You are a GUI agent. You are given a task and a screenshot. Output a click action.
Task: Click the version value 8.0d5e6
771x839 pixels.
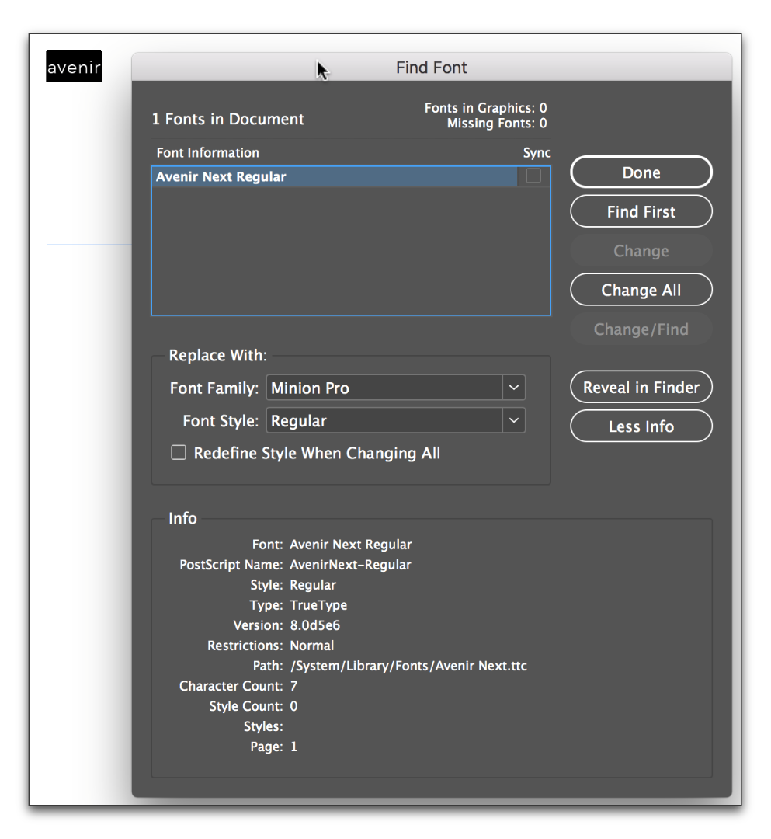click(315, 625)
